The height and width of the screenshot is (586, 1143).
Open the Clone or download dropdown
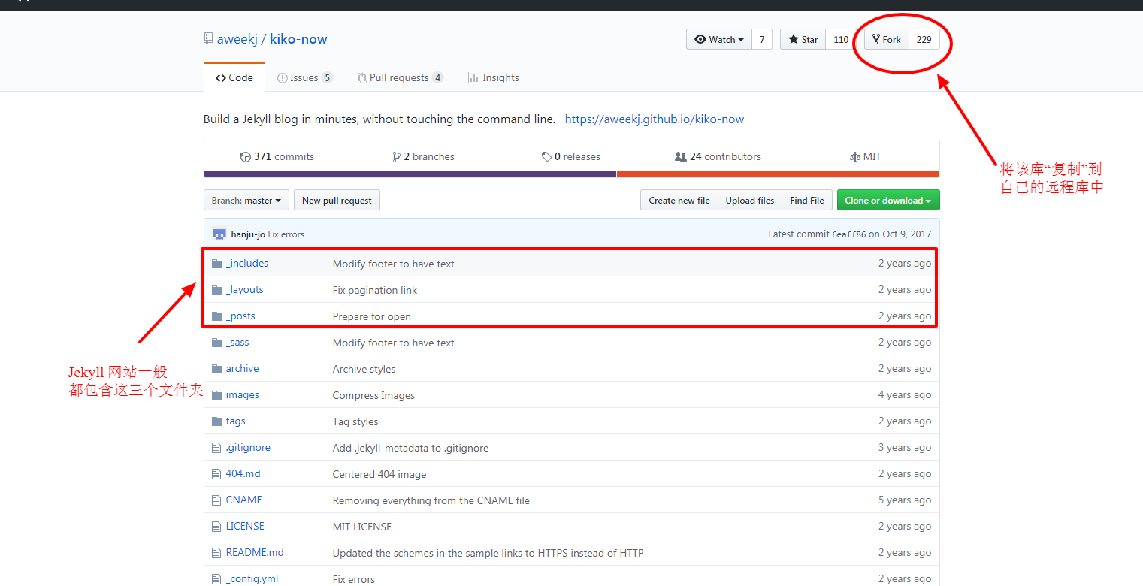pyautogui.click(x=888, y=201)
